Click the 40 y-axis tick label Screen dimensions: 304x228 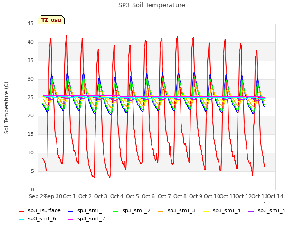[30, 42]
